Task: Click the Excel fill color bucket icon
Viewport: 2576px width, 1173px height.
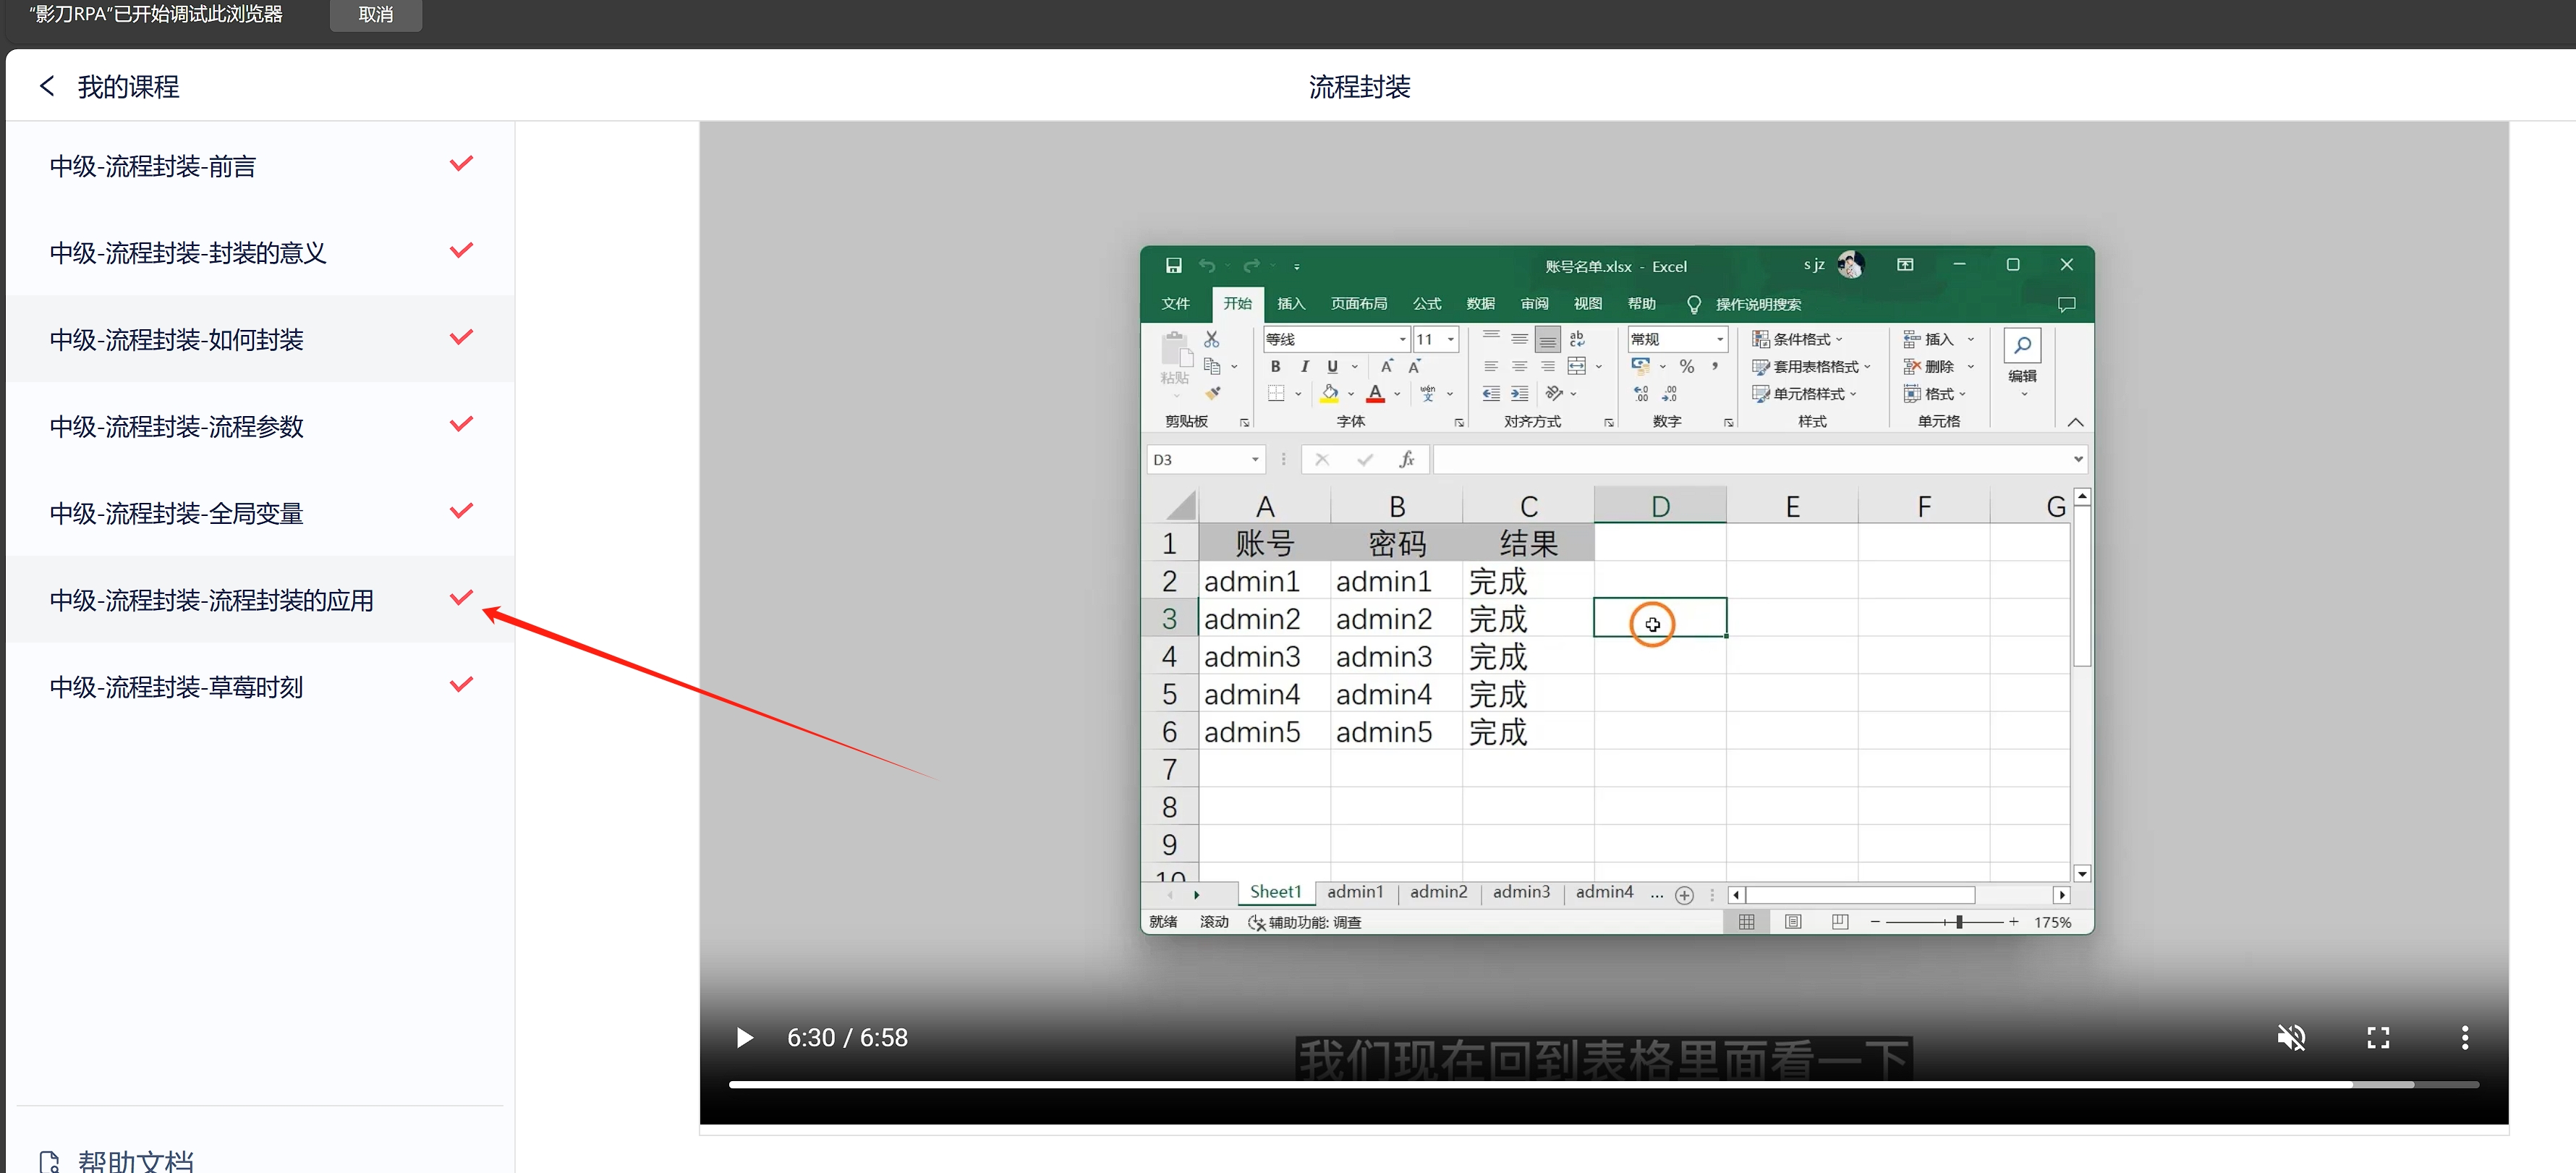Action: [1330, 393]
